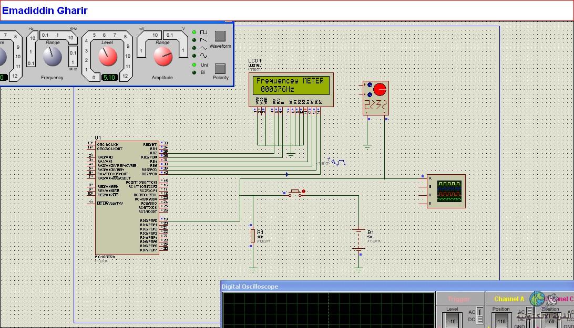
Task: Click the wire junction dot below LCD
Action: 286,175
